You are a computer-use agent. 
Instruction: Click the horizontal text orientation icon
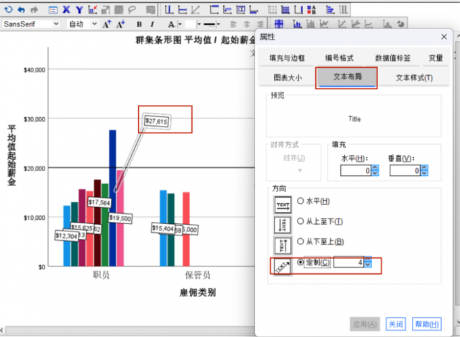[x=282, y=203]
